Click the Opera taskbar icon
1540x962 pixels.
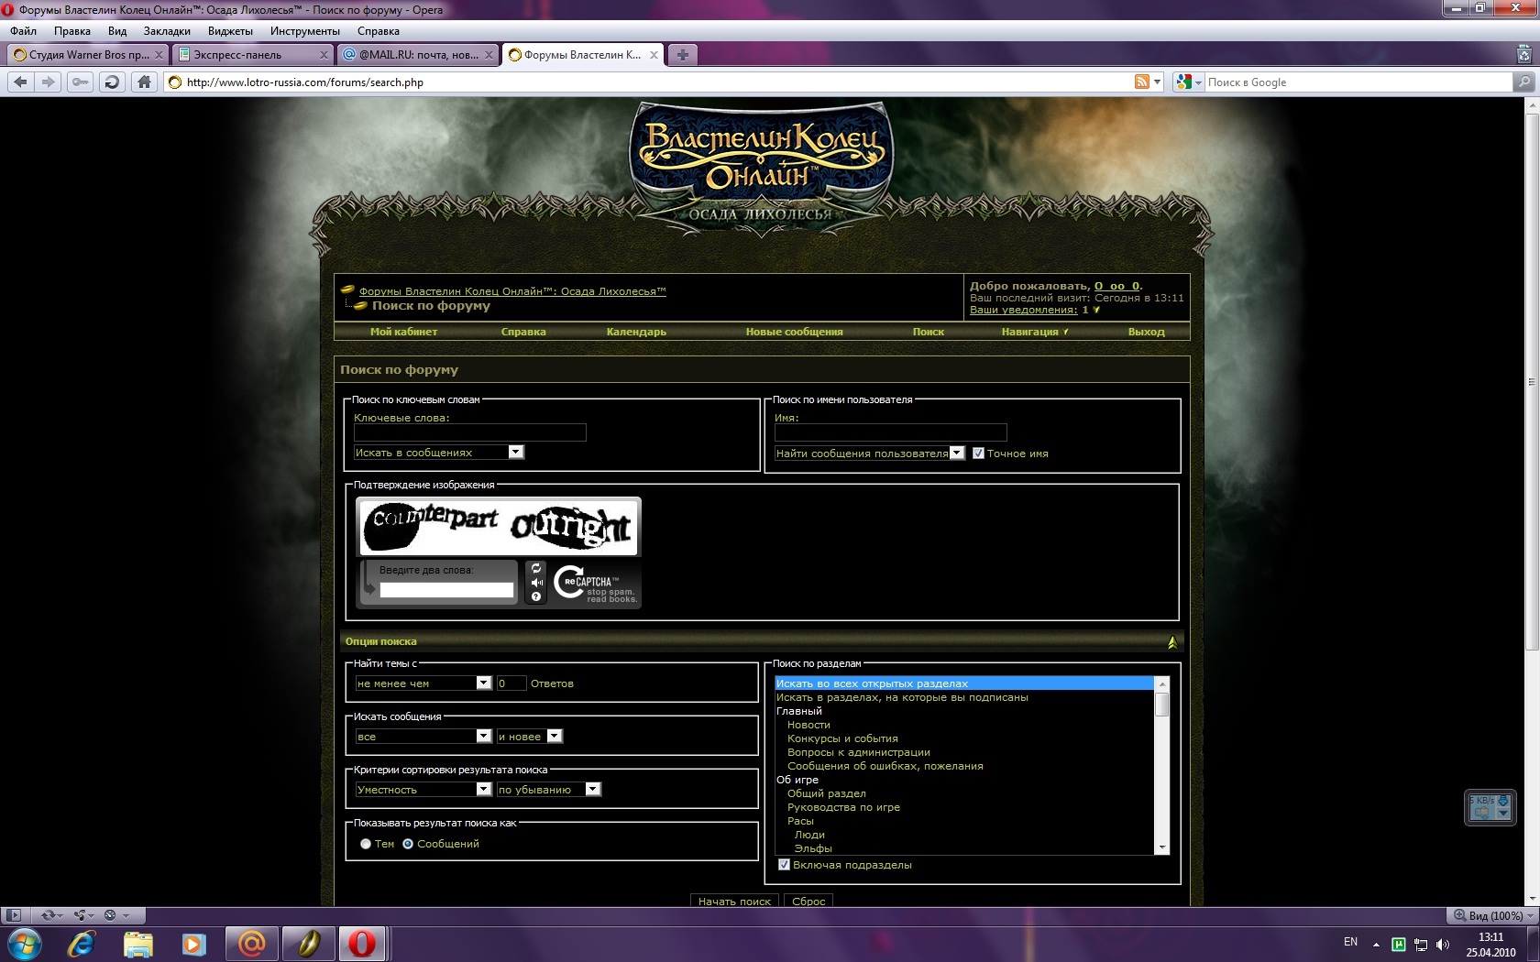tap(363, 943)
